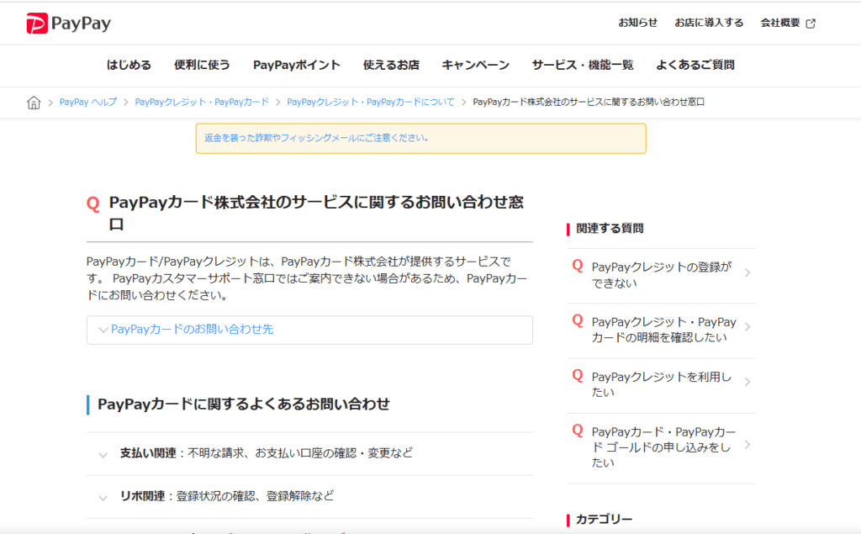Open the 便利に使う menu
The height and width of the screenshot is (534, 861).
click(x=202, y=65)
